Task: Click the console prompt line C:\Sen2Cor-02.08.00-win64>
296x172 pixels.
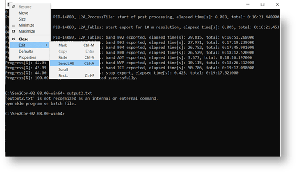Action: click(x=35, y=114)
